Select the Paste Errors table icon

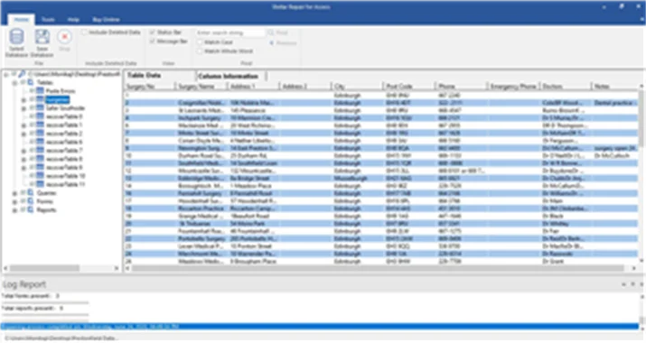pyautogui.click(x=40, y=90)
